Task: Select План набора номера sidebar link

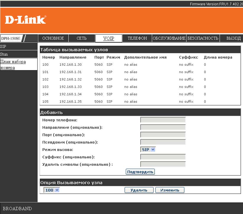Action: point(13,65)
